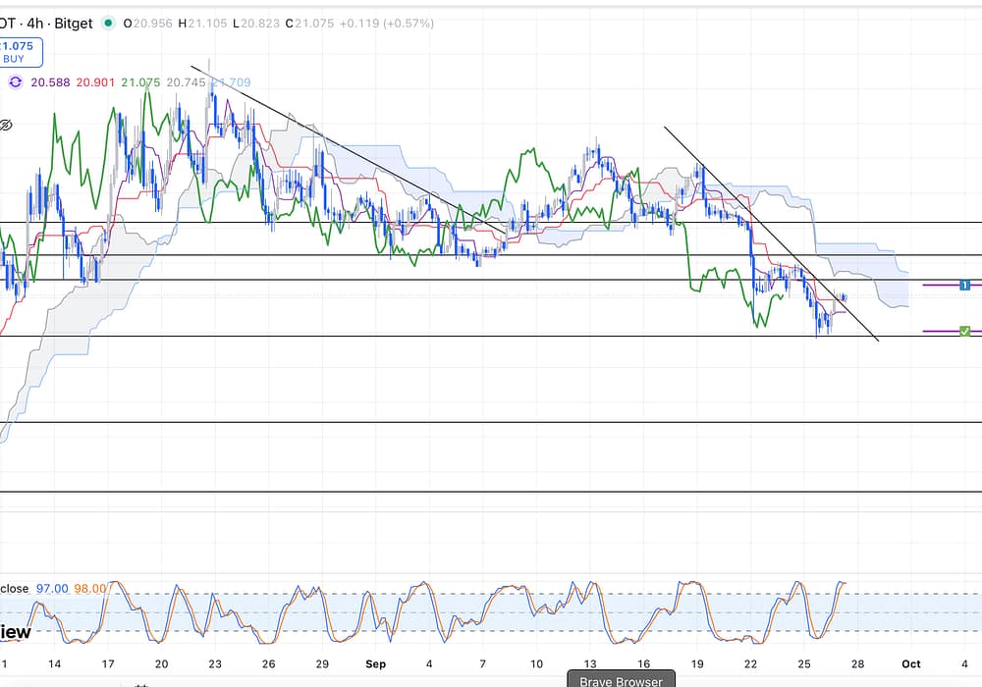This screenshot has width=982, height=687.
Task: Click the +0.57% change value
Action: pyautogui.click(x=405, y=24)
